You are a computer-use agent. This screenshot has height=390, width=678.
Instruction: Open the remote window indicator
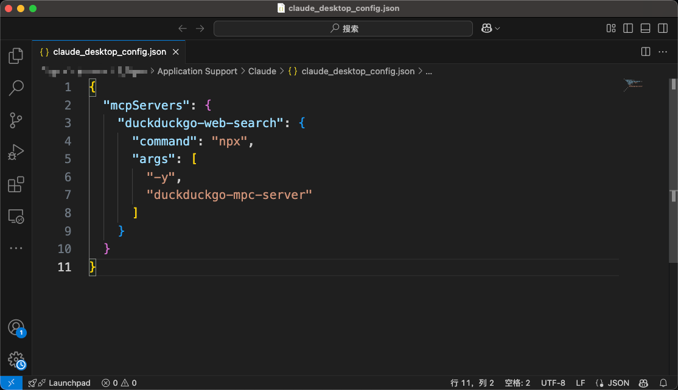pyautogui.click(x=11, y=383)
